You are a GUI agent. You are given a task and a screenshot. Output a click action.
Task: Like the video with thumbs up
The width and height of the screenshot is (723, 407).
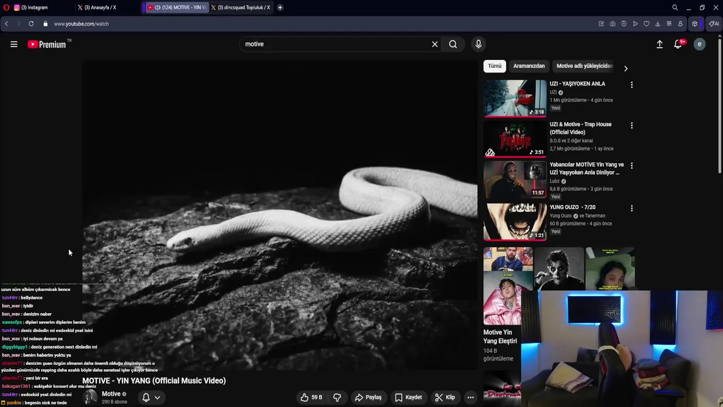pos(311,397)
